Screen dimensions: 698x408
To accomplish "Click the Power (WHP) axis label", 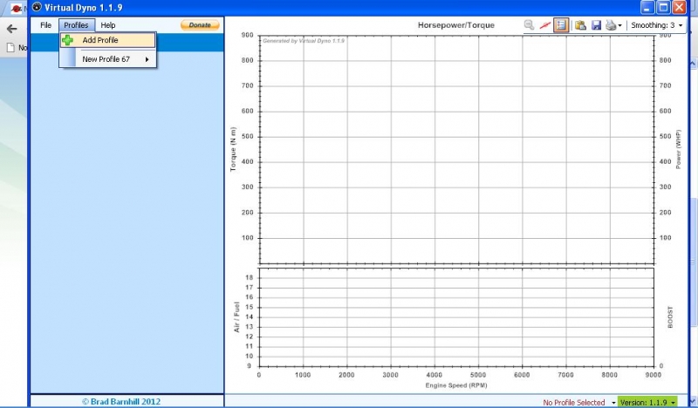I will point(679,149).
